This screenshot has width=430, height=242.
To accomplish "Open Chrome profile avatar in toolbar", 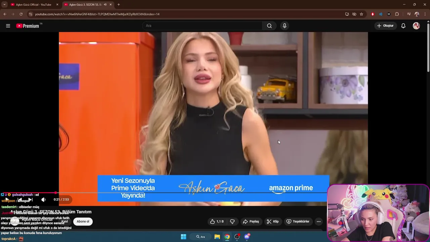I will pos(417,14).
